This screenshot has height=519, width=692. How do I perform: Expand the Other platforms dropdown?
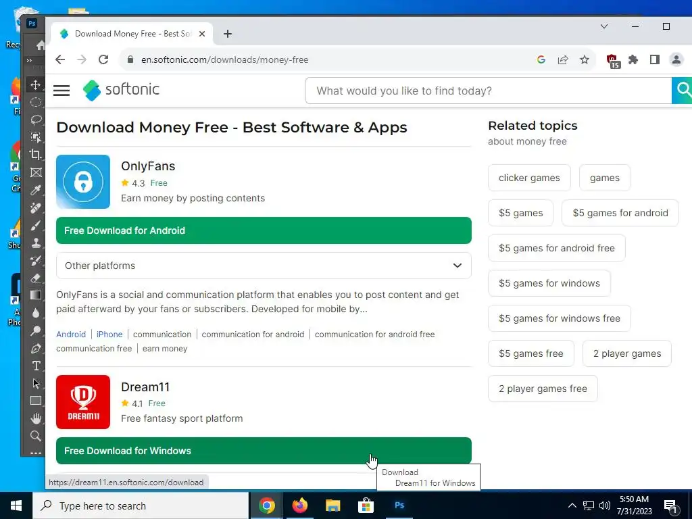point(264,266)
